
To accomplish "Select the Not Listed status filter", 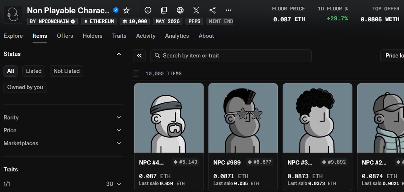I will (x=67, y=71).
